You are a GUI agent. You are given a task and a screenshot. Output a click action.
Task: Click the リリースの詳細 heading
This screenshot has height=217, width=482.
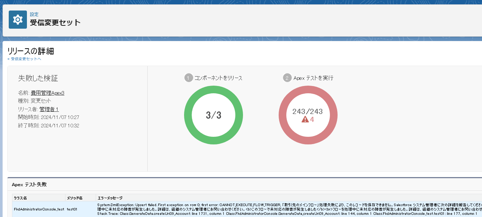click(x=31, y=51)
